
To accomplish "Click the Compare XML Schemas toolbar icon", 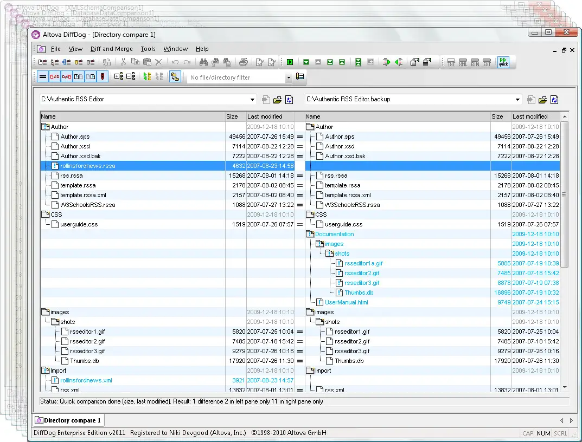I will pos(66,62).
